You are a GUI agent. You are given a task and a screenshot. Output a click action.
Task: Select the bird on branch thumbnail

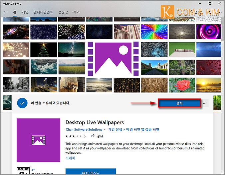[182, 68]
